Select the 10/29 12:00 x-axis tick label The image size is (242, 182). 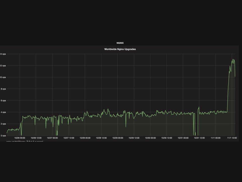coord(134,138)
